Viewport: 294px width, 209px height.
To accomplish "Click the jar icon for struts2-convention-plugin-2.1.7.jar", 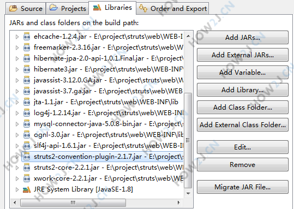I will coord(27,157).
